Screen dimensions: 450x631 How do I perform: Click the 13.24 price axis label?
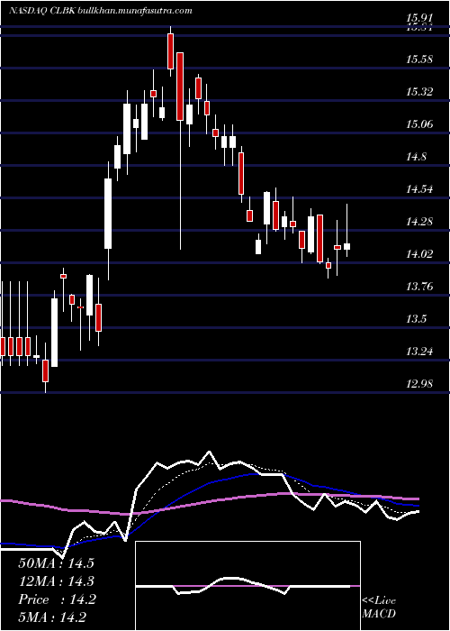point(419,352)
